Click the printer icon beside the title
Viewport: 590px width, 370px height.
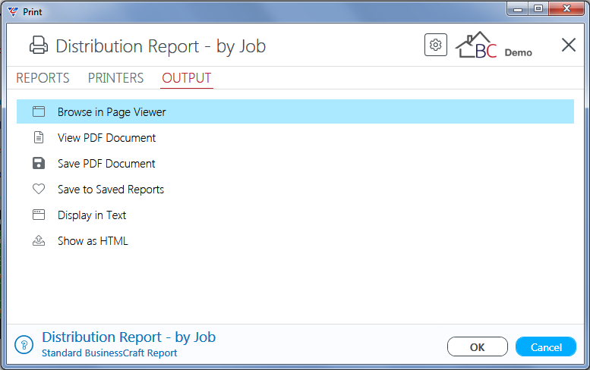click(x=39, y=45)
